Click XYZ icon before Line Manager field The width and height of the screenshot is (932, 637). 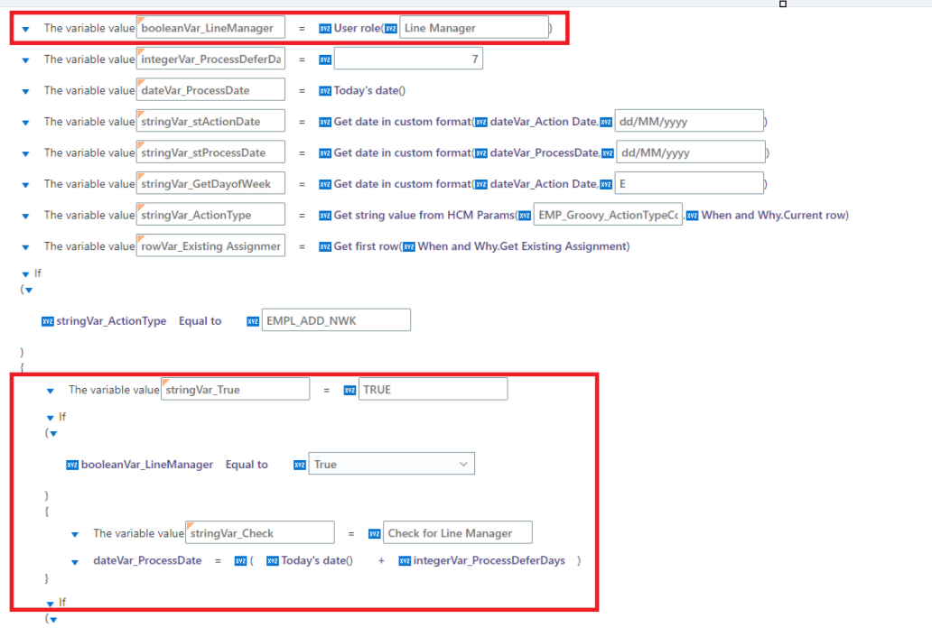click(x=390, y=29)
